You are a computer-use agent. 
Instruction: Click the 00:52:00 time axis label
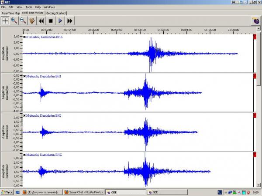(x=47, y=30)
